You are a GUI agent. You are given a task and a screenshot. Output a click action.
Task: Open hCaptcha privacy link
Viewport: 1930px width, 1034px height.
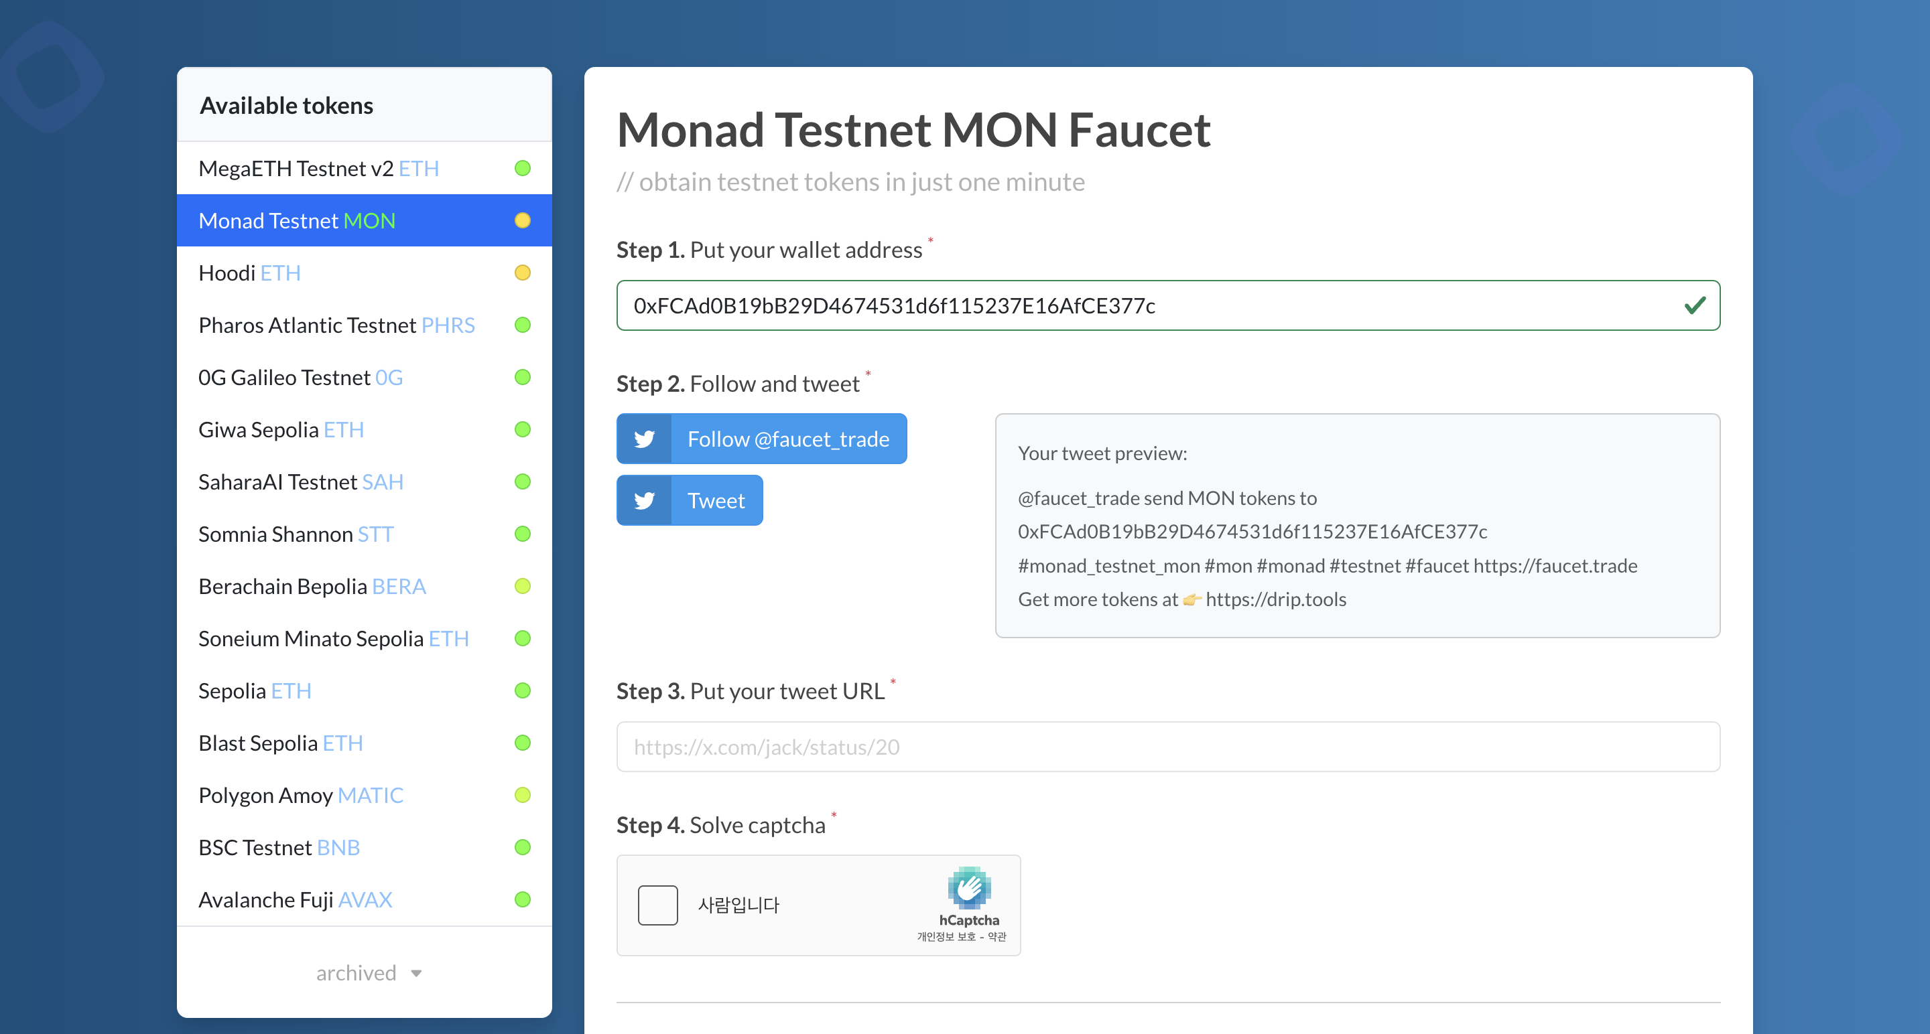click(946, 937)
